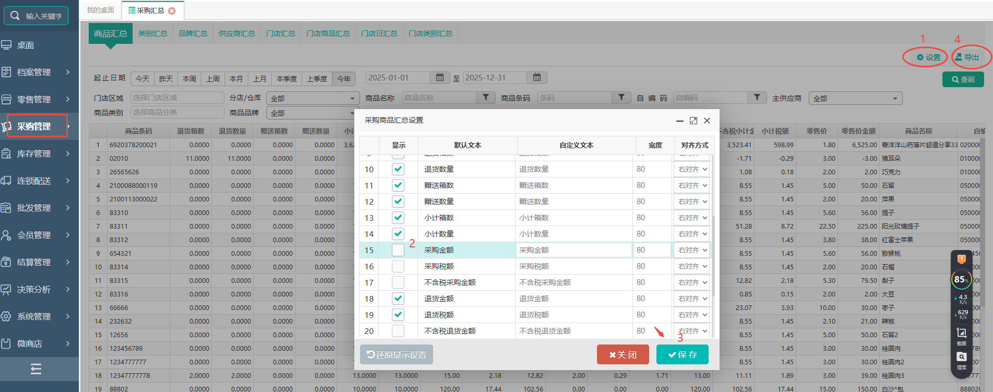Click the hamburger collapse icon at sidebar bottom
This screenshot has width=993, height=392.
coord(36,370)
